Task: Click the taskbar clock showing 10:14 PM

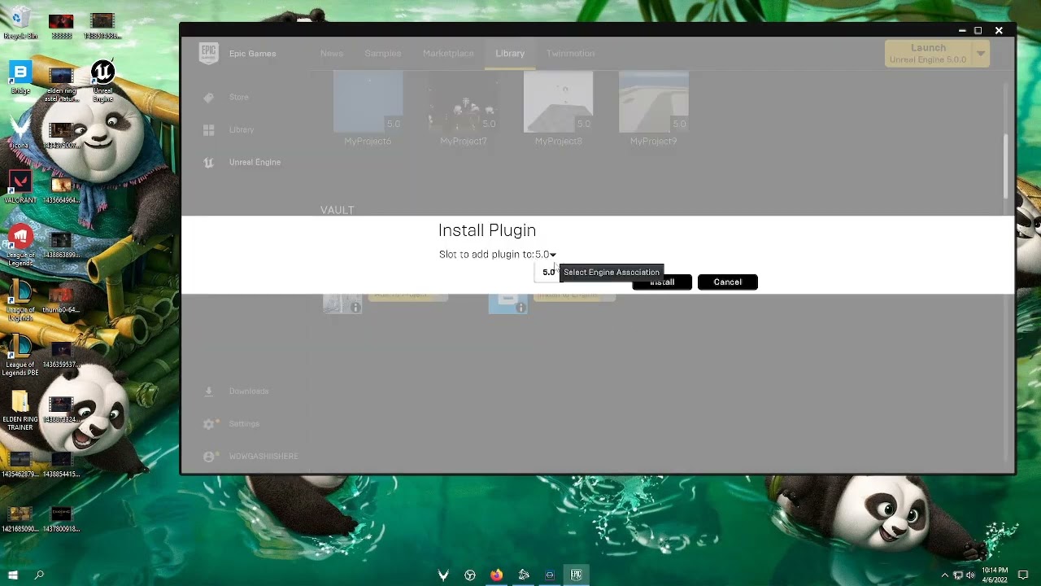Action: (x=995, y=575)
